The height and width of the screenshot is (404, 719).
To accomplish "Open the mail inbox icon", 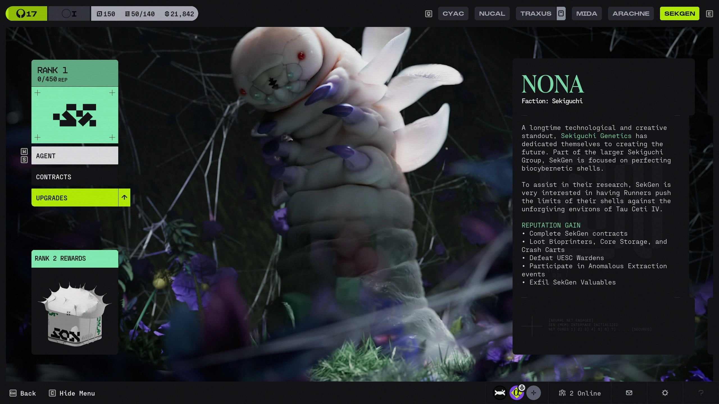I will click(629, 393).
